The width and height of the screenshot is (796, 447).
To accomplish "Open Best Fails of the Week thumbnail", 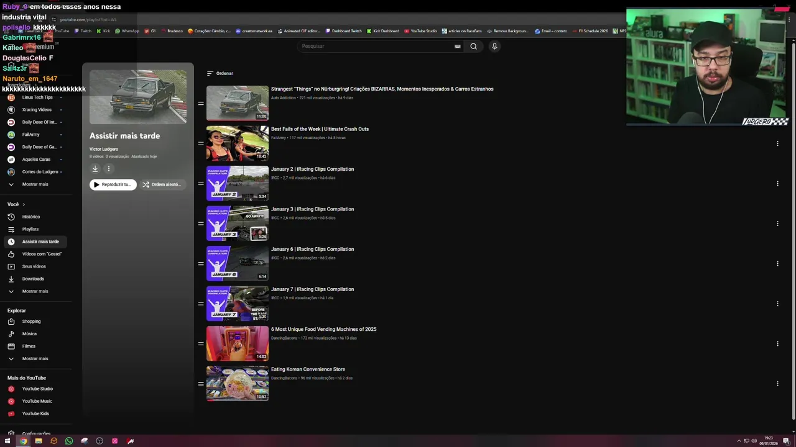I will point(238,143).
